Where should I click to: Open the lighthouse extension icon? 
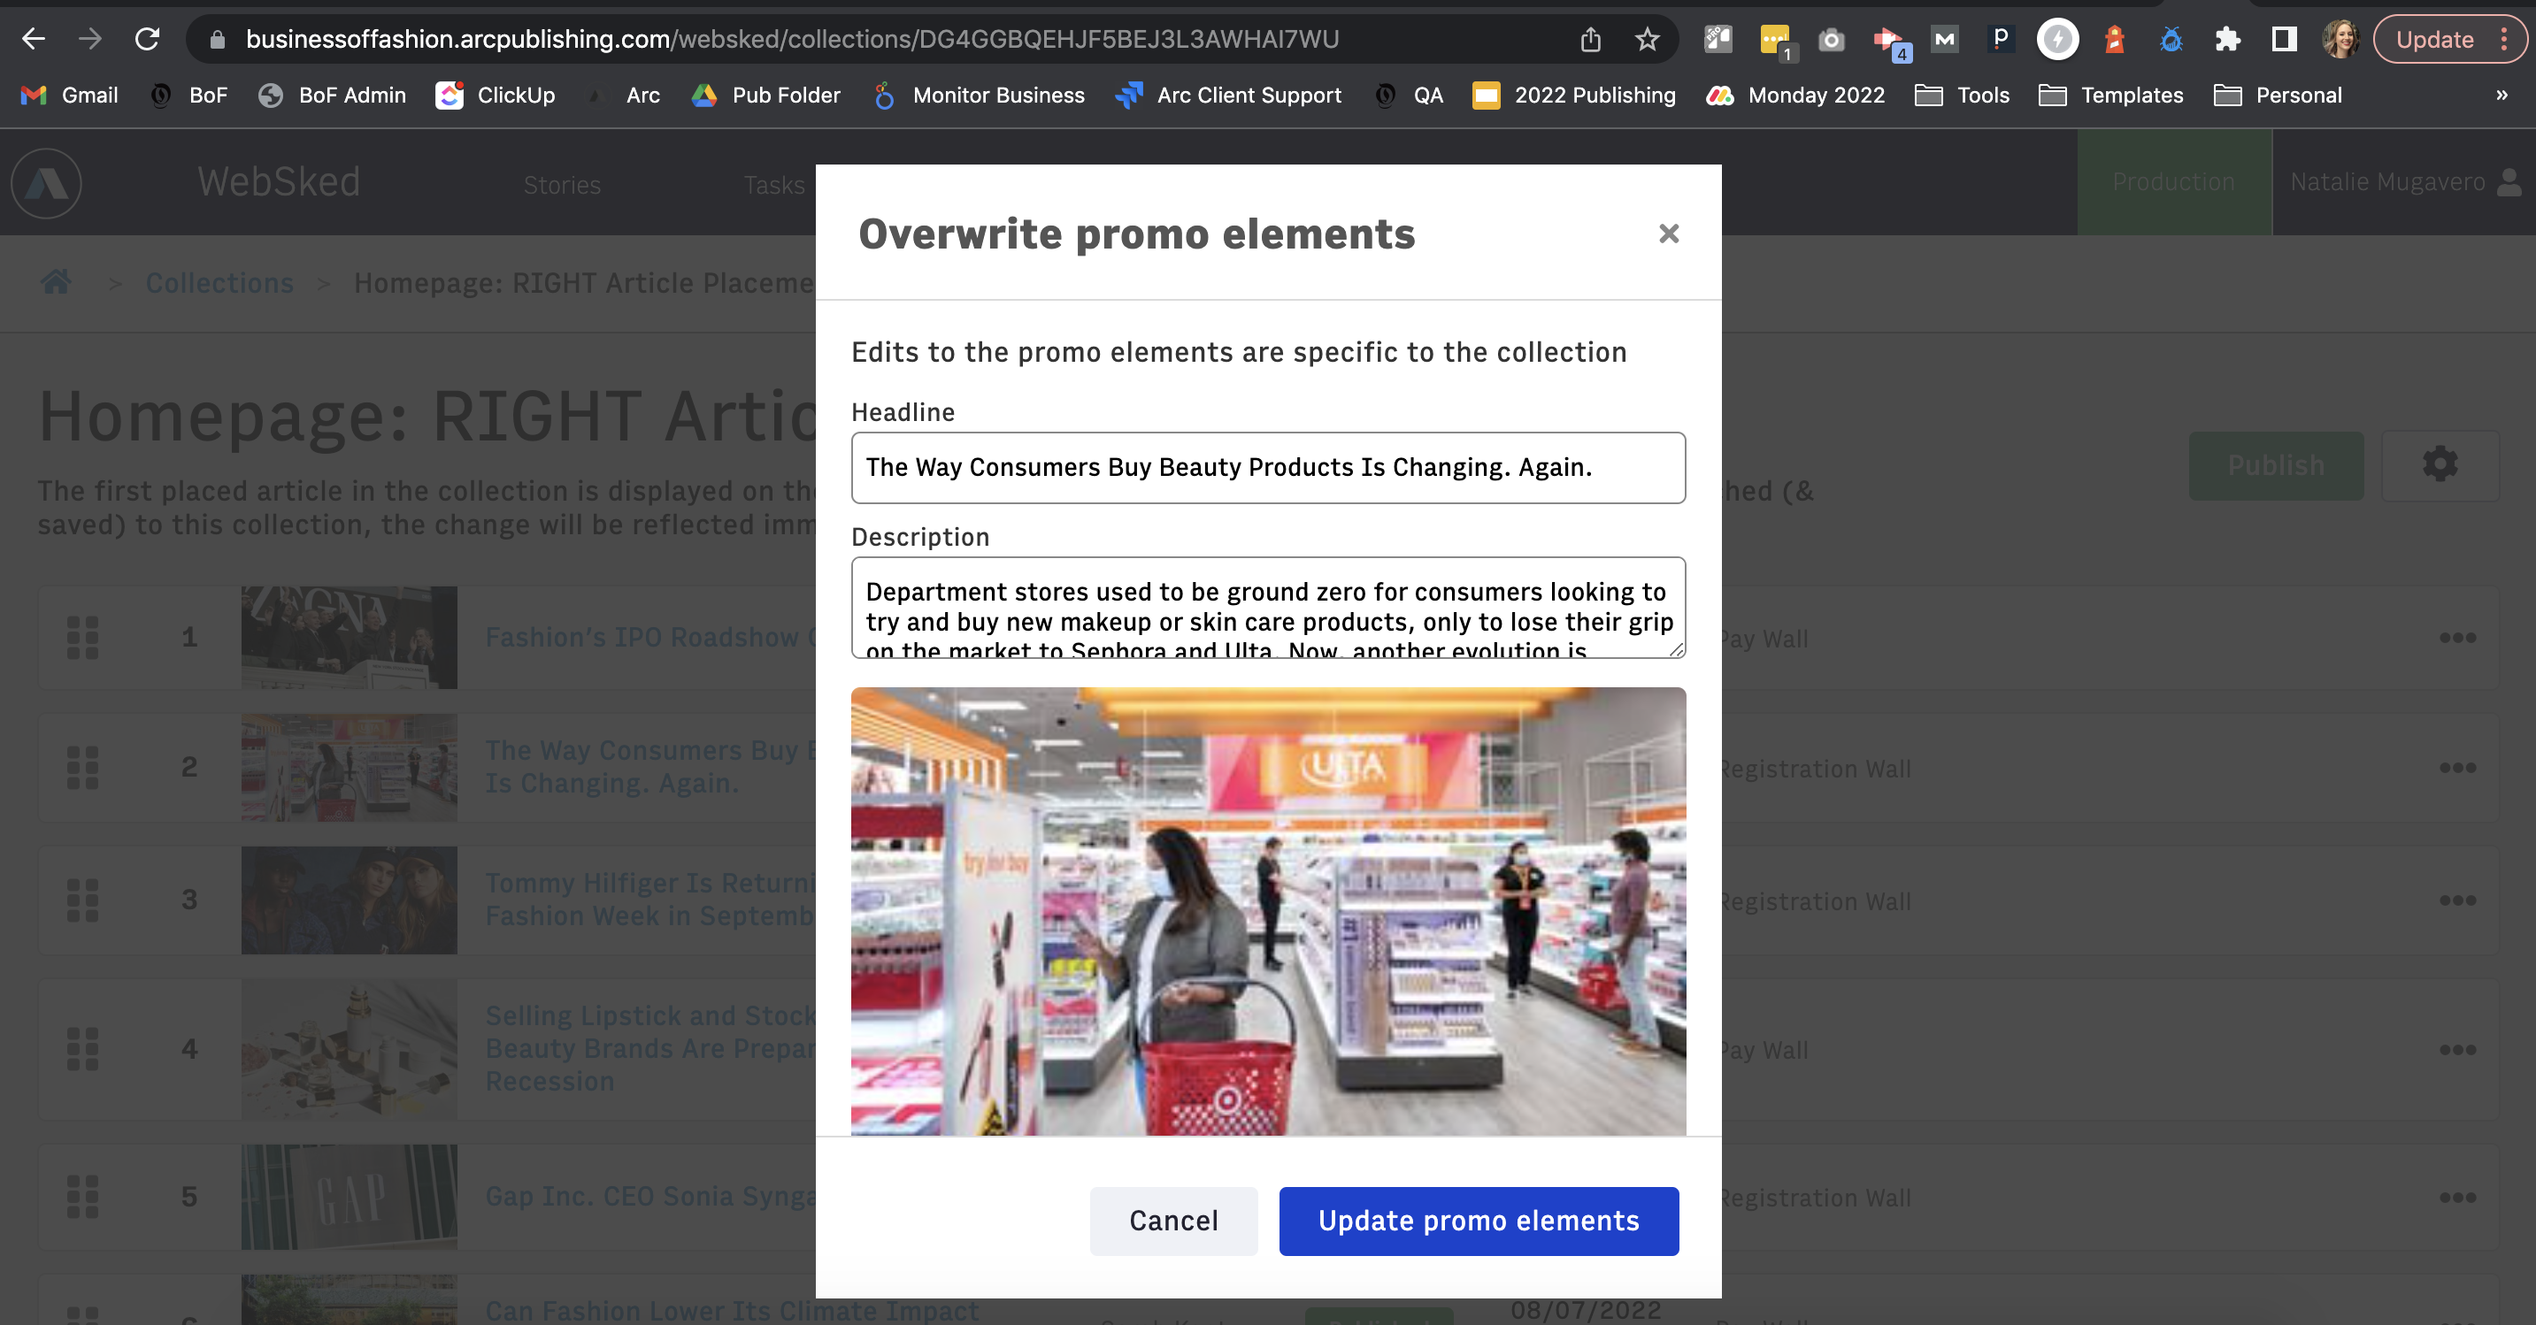tap(2115, 40)
